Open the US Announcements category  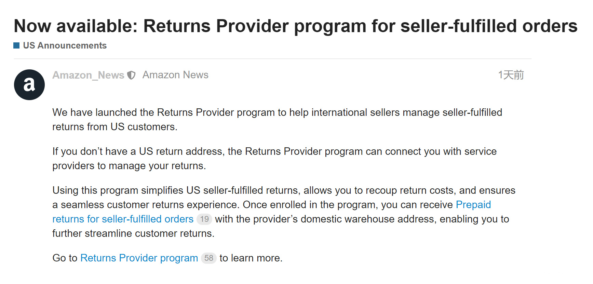[x=65, y=45]
